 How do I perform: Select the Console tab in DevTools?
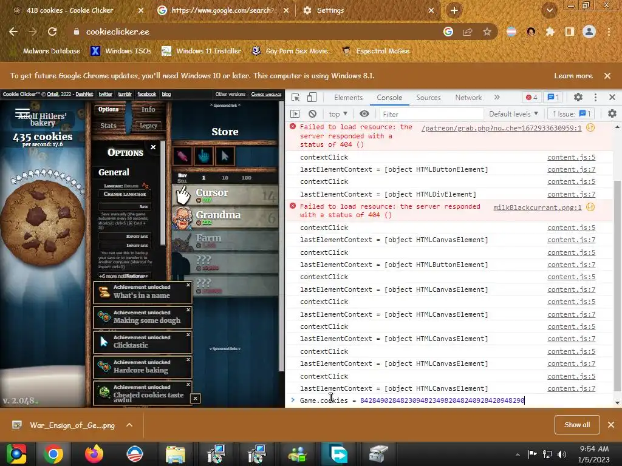[389, 98]
